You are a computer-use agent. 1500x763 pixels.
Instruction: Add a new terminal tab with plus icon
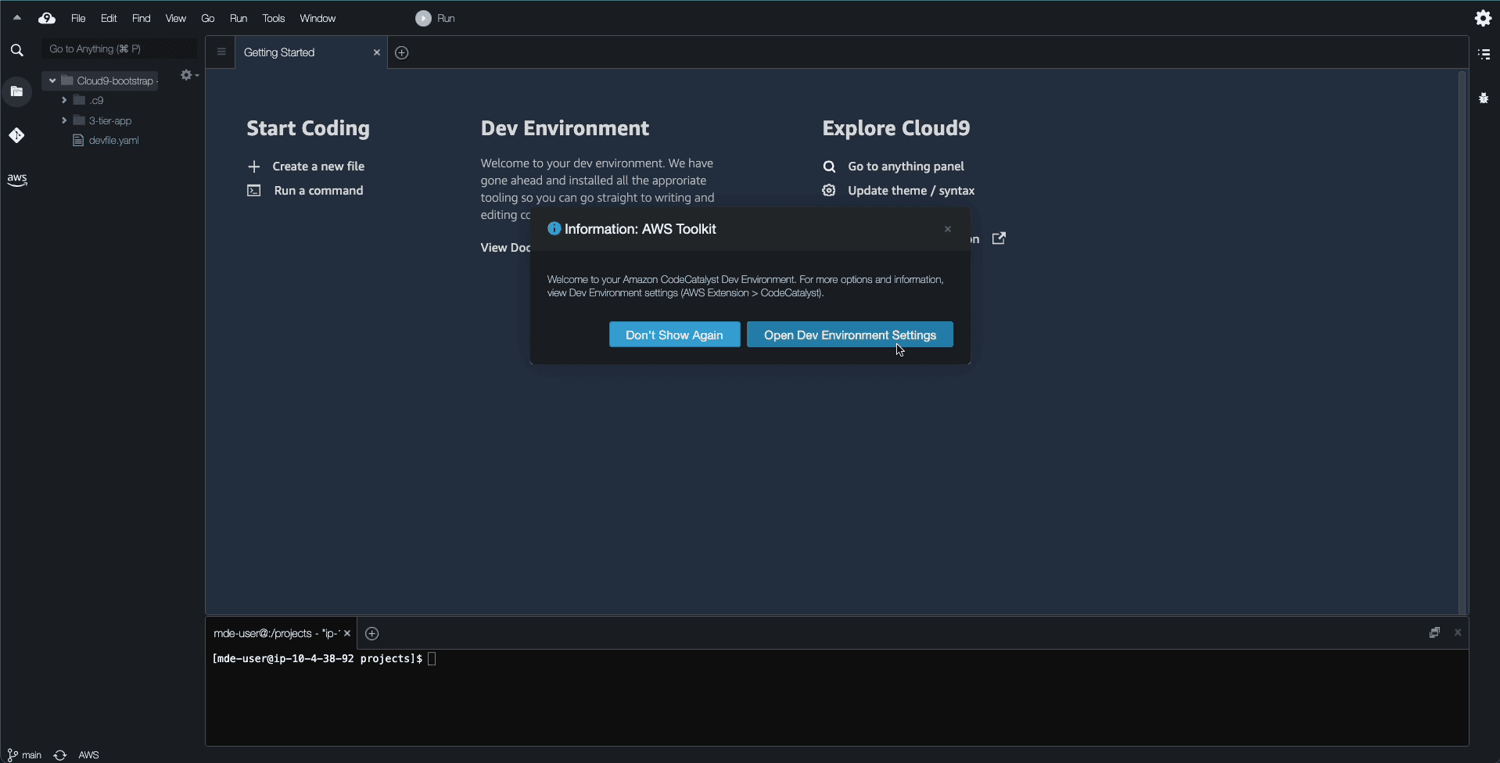point(372,633)
